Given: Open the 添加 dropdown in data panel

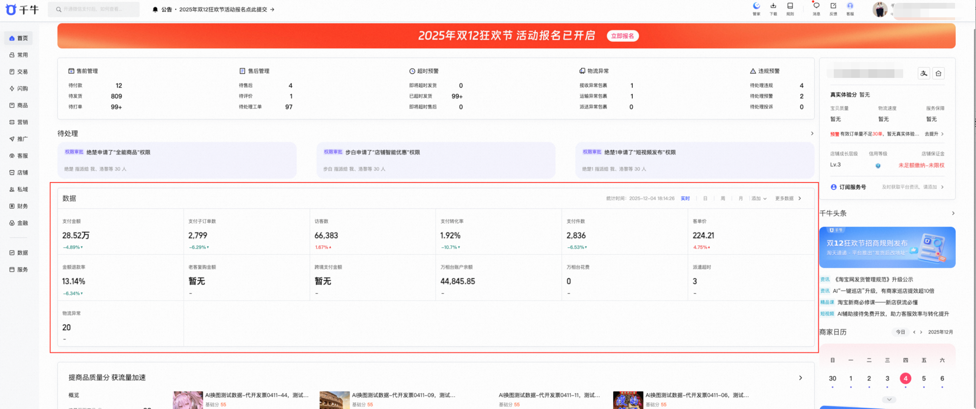Looking at the screenshot, I should [759, 198].
